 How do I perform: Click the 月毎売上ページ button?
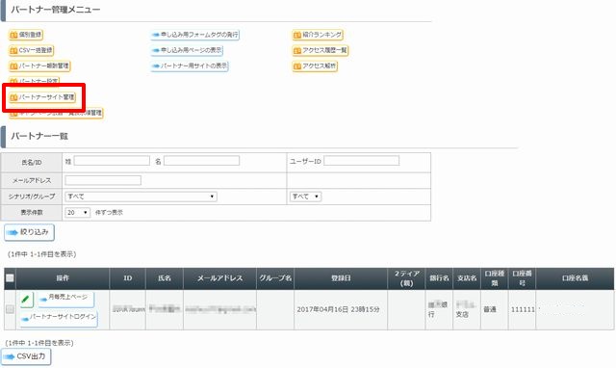66,299
